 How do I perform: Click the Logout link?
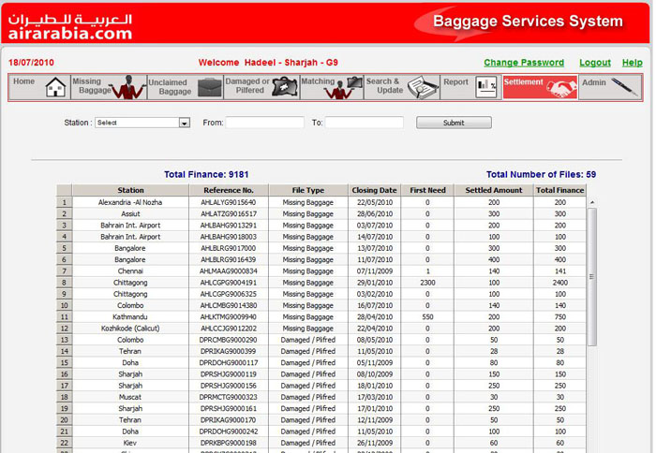594,63
